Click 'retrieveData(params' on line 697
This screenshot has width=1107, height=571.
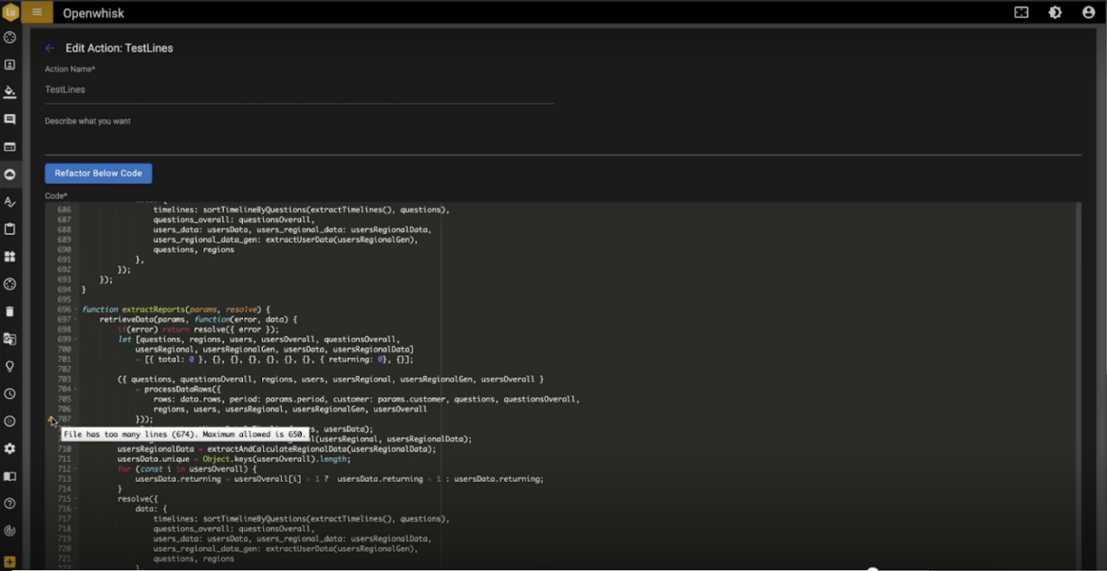(144, 320)
